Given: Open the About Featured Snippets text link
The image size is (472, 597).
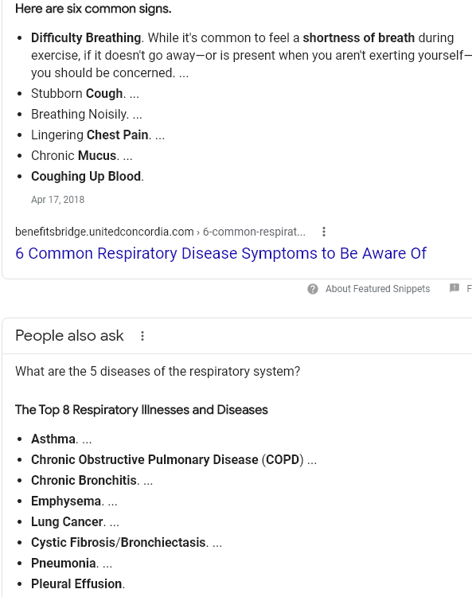Looking at the screenshot, I should tap(377, 289).
